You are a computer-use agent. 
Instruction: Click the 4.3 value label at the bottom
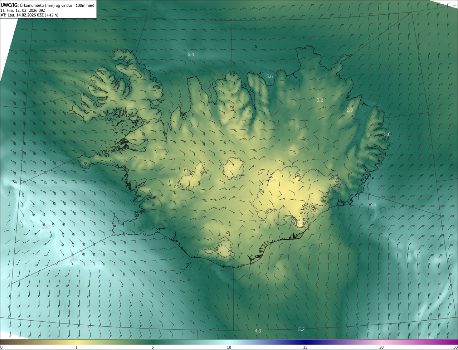tap(258, 331)
